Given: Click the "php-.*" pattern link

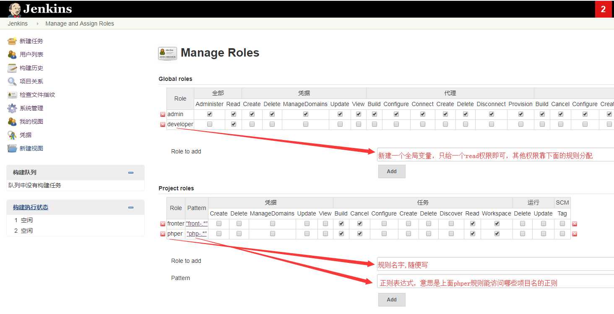Looking at the screenshot, I should 197,234.
